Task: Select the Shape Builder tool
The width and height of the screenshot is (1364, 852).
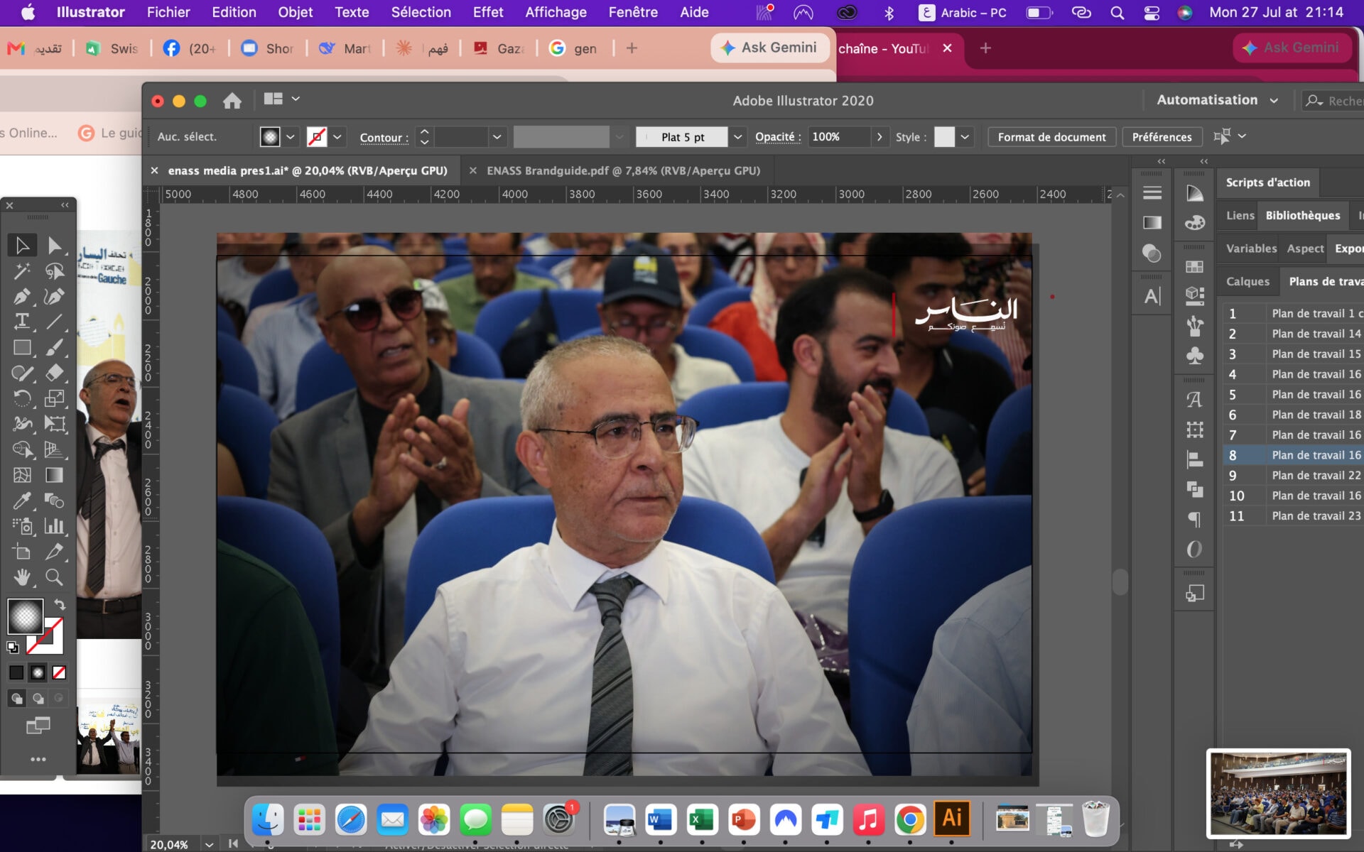Action: (x=22, y=449)
